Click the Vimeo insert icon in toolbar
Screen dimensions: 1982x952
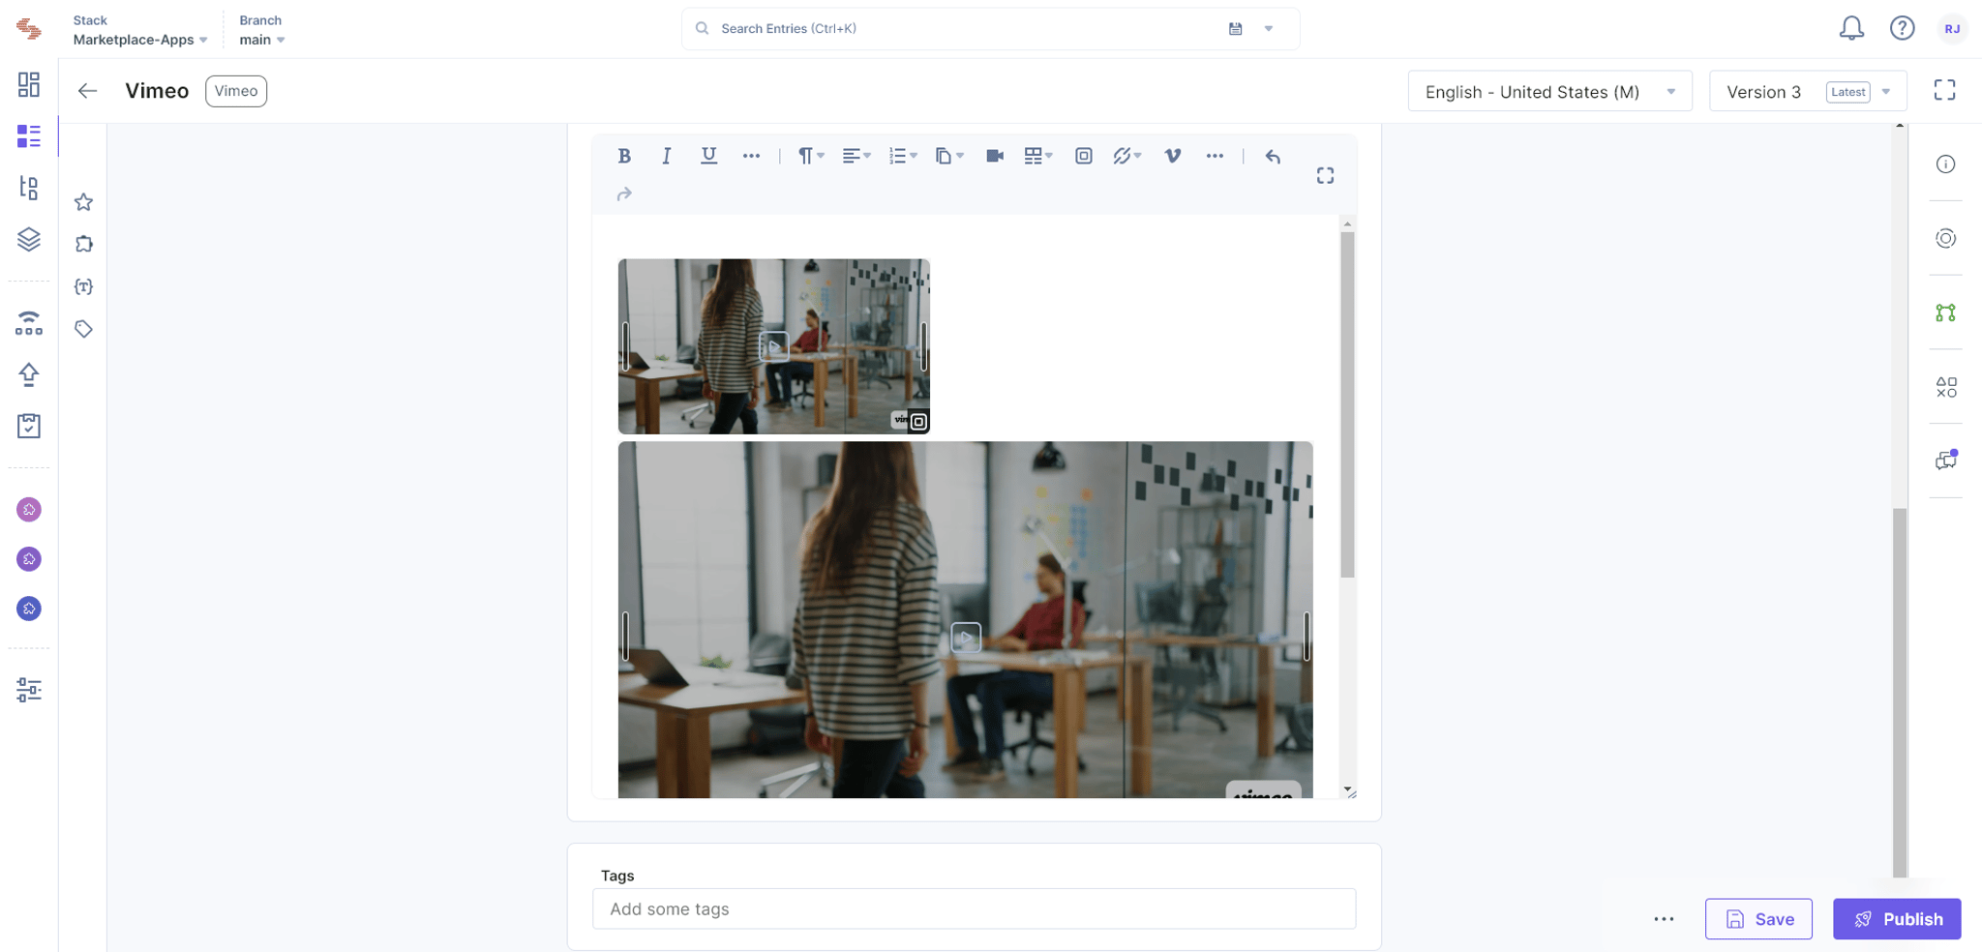(x=1172, y=156)
